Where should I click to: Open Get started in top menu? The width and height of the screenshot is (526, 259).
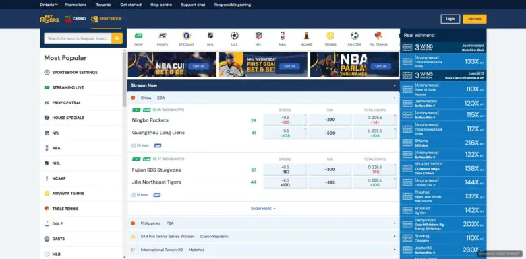pos(131,5)
